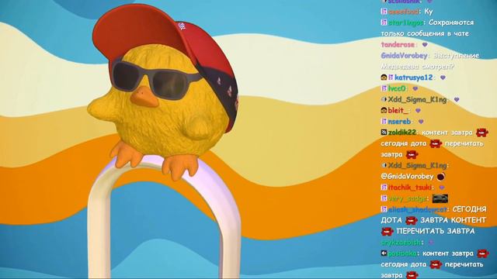Viewport: 497px width, 279px height.
Task: Click the text 'Медведева смотрел?'
Action: tap(418, 67)
